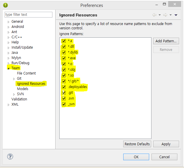Open the forward history dropdown arrow
The image size is (184, 168).
pos(171,15)
